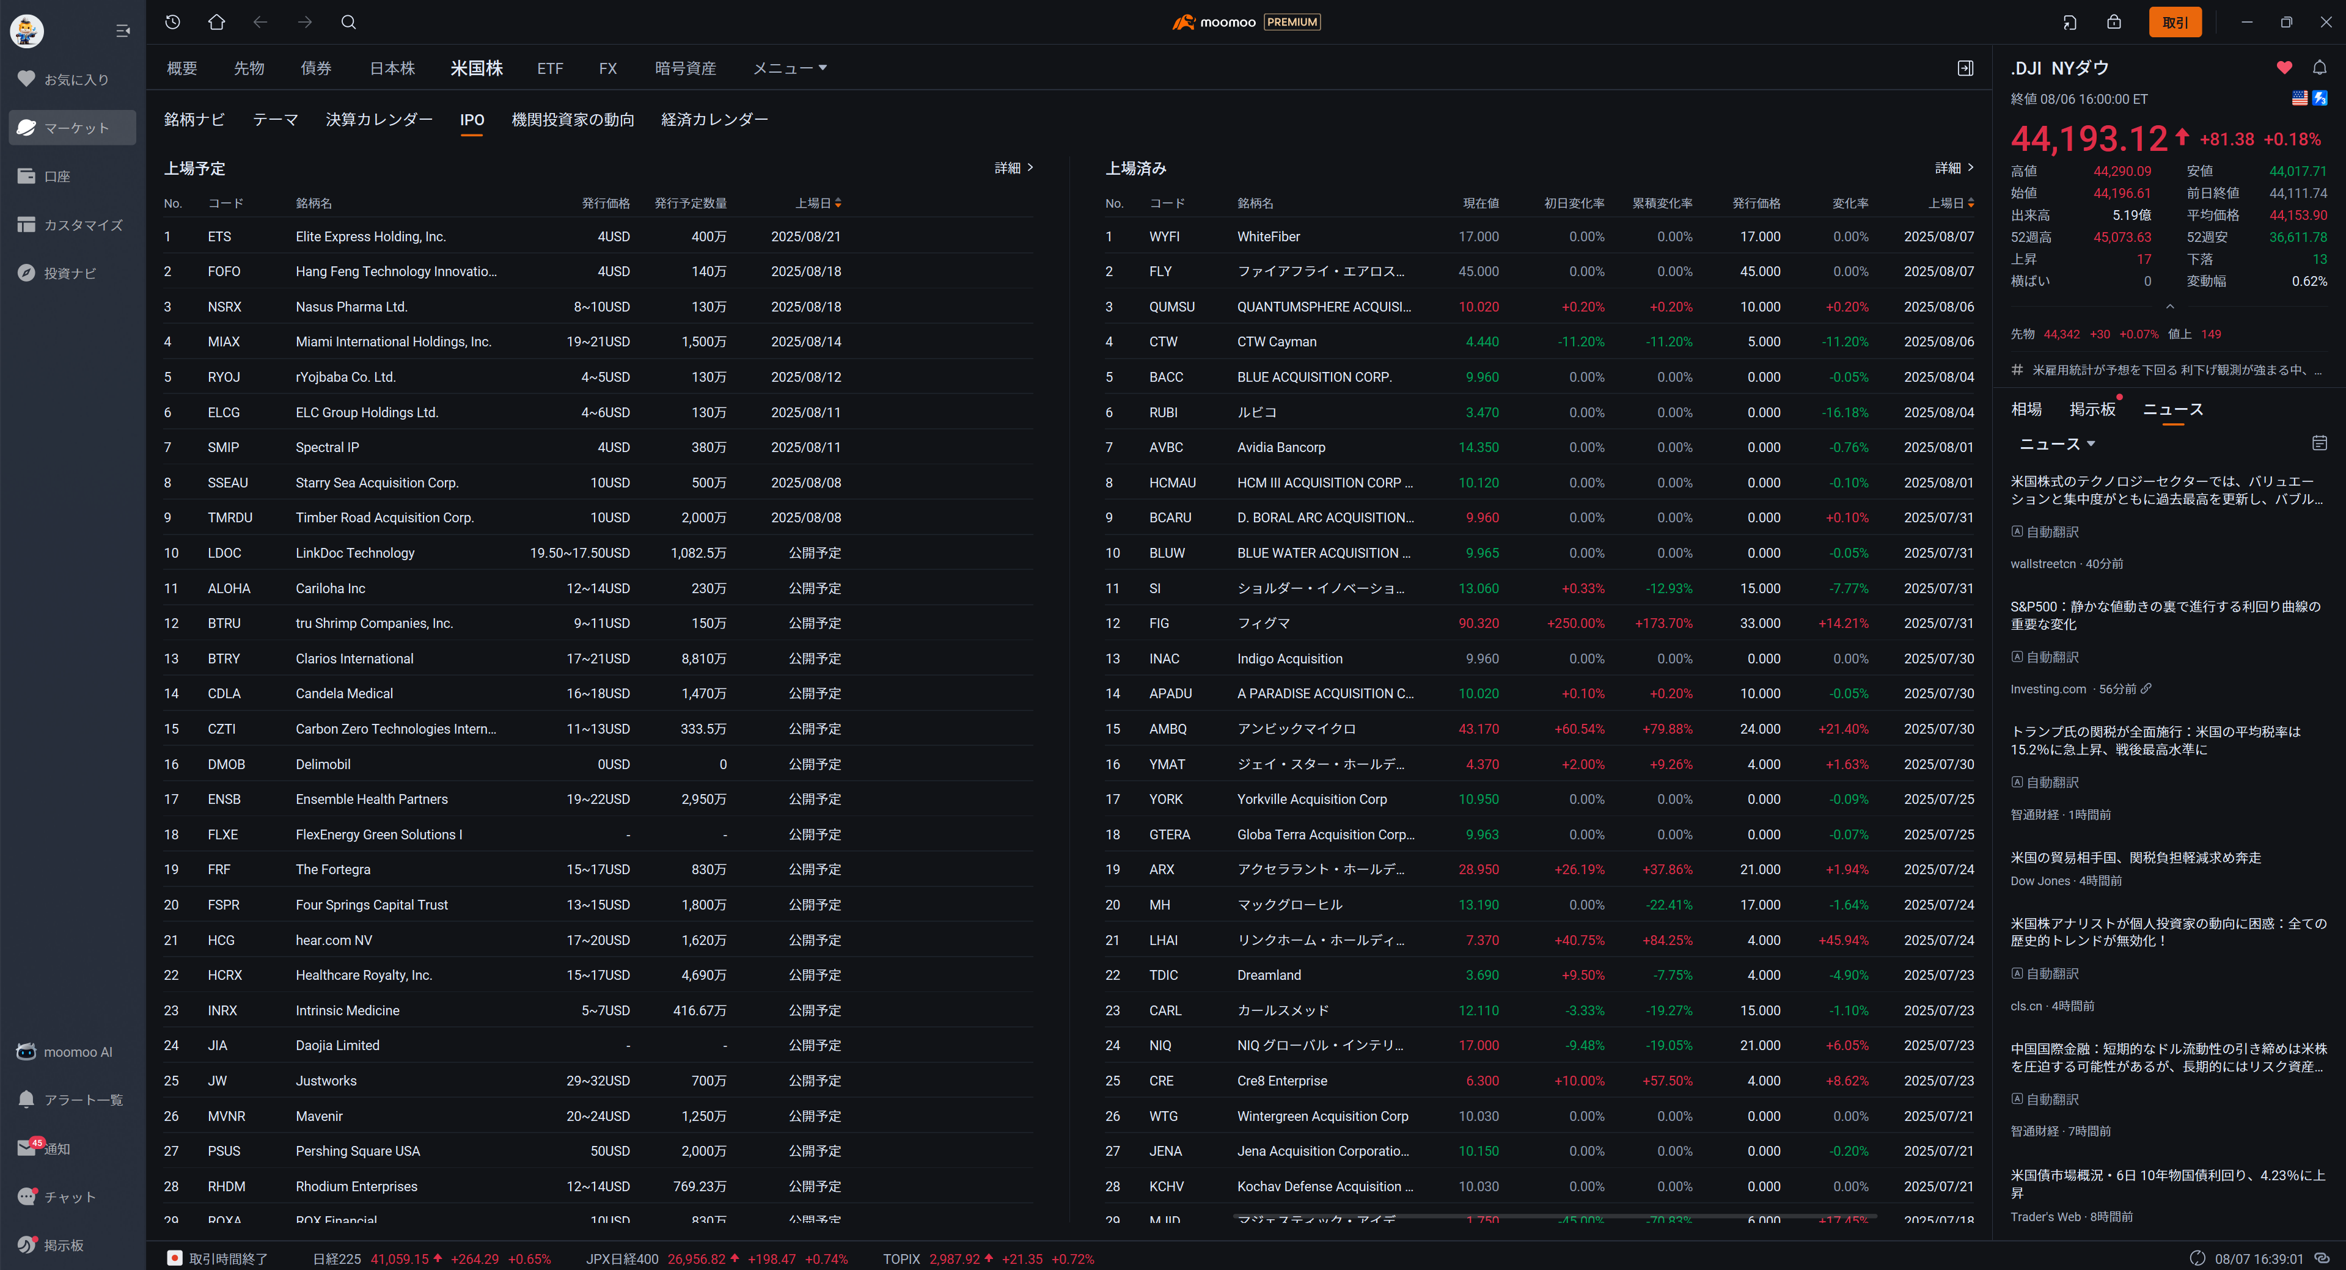This screenshot has height=1270, width=2346.
Task: Expand 詳細 for the 上場予定 list
Action: coord(1014,167)
